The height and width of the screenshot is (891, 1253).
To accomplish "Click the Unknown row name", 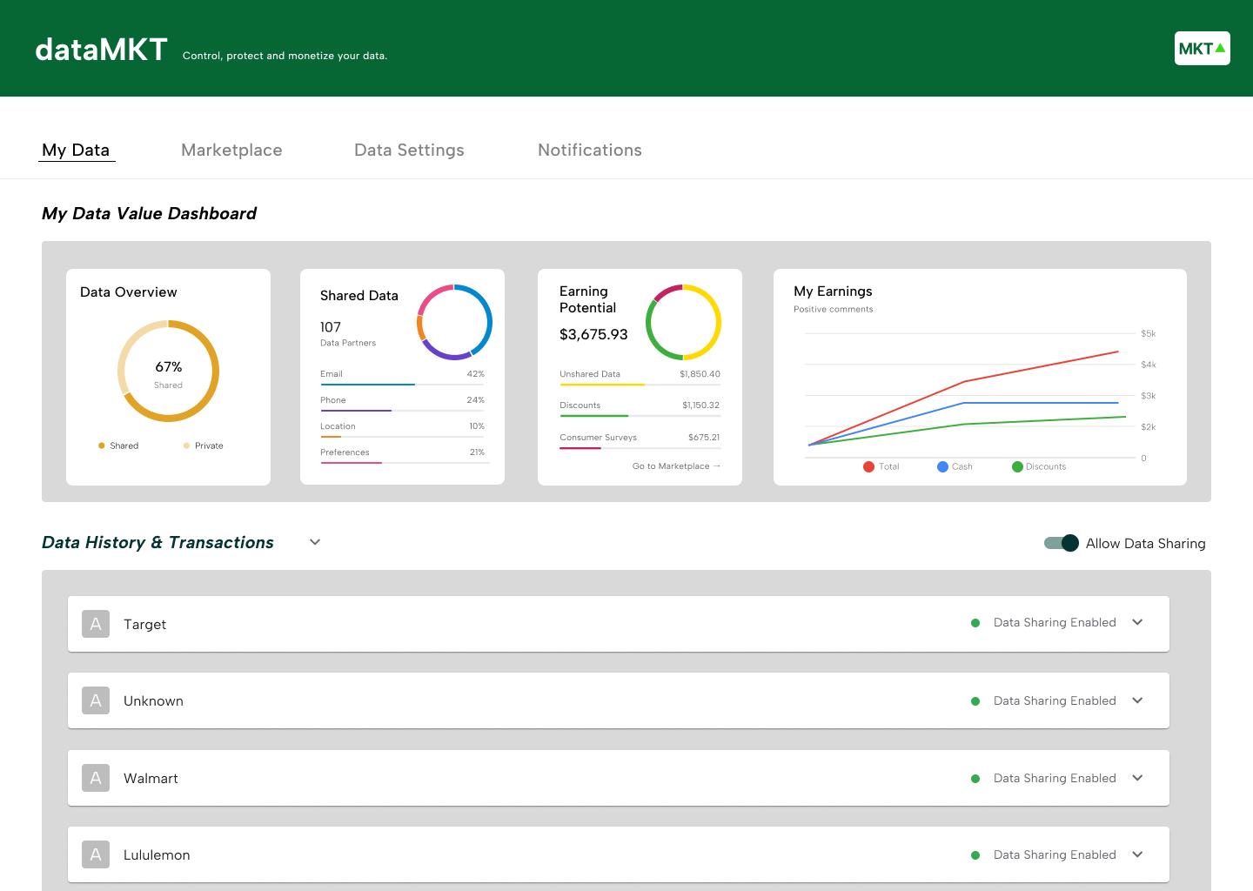I will click(153, 700).
